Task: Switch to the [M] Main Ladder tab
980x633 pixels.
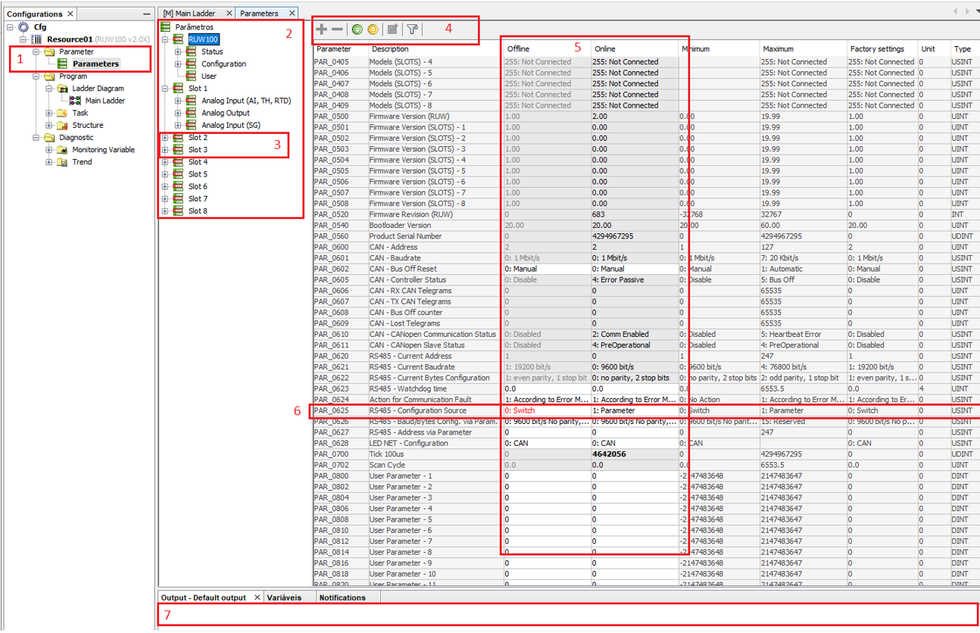Action: pos(189,14)
